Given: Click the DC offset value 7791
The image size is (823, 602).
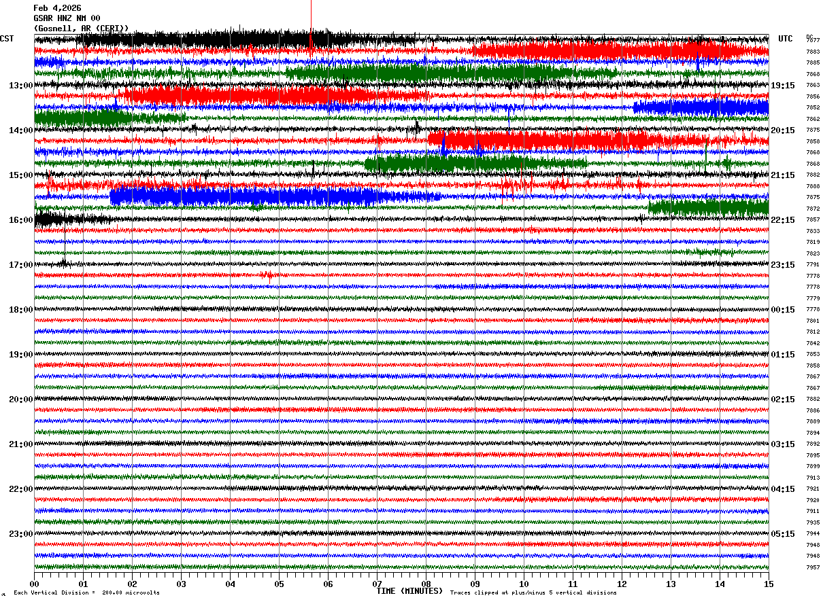Looking at the screenshot, I should click(813, 265).
